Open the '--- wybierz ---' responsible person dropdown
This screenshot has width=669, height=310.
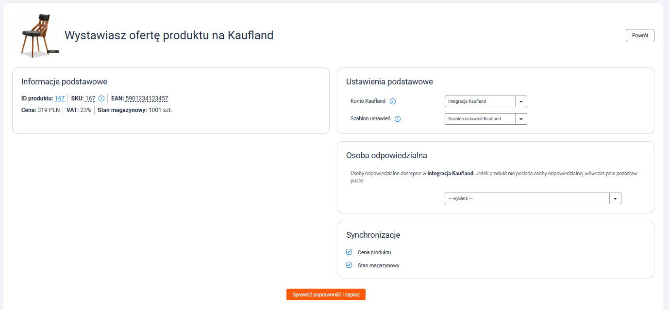527,198
